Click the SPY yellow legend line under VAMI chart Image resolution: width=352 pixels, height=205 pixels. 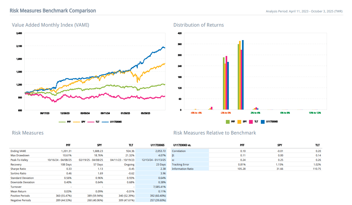point(77,122)
